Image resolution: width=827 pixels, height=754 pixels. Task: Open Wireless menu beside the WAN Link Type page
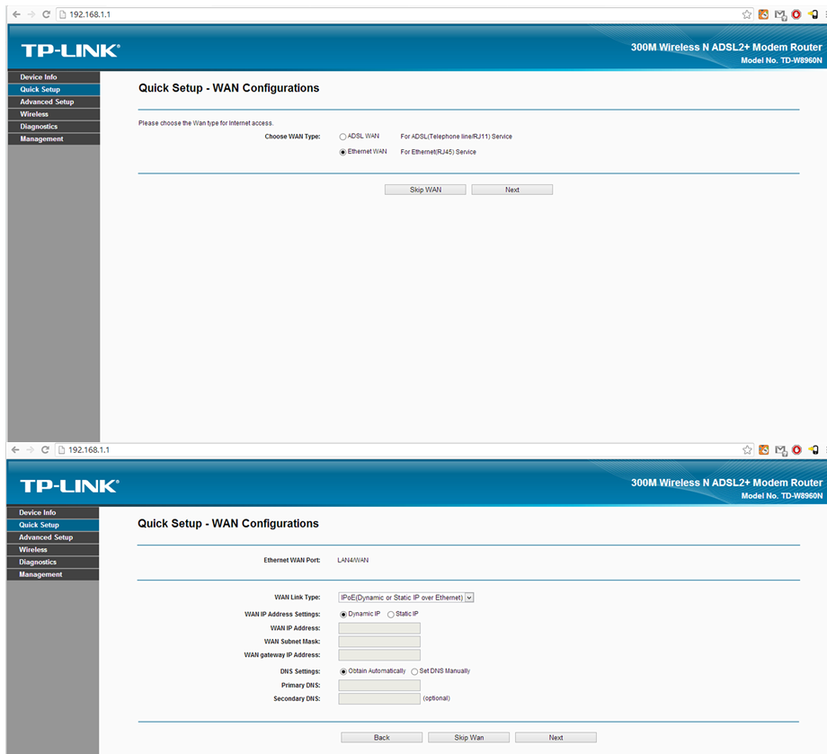point(53,549)
